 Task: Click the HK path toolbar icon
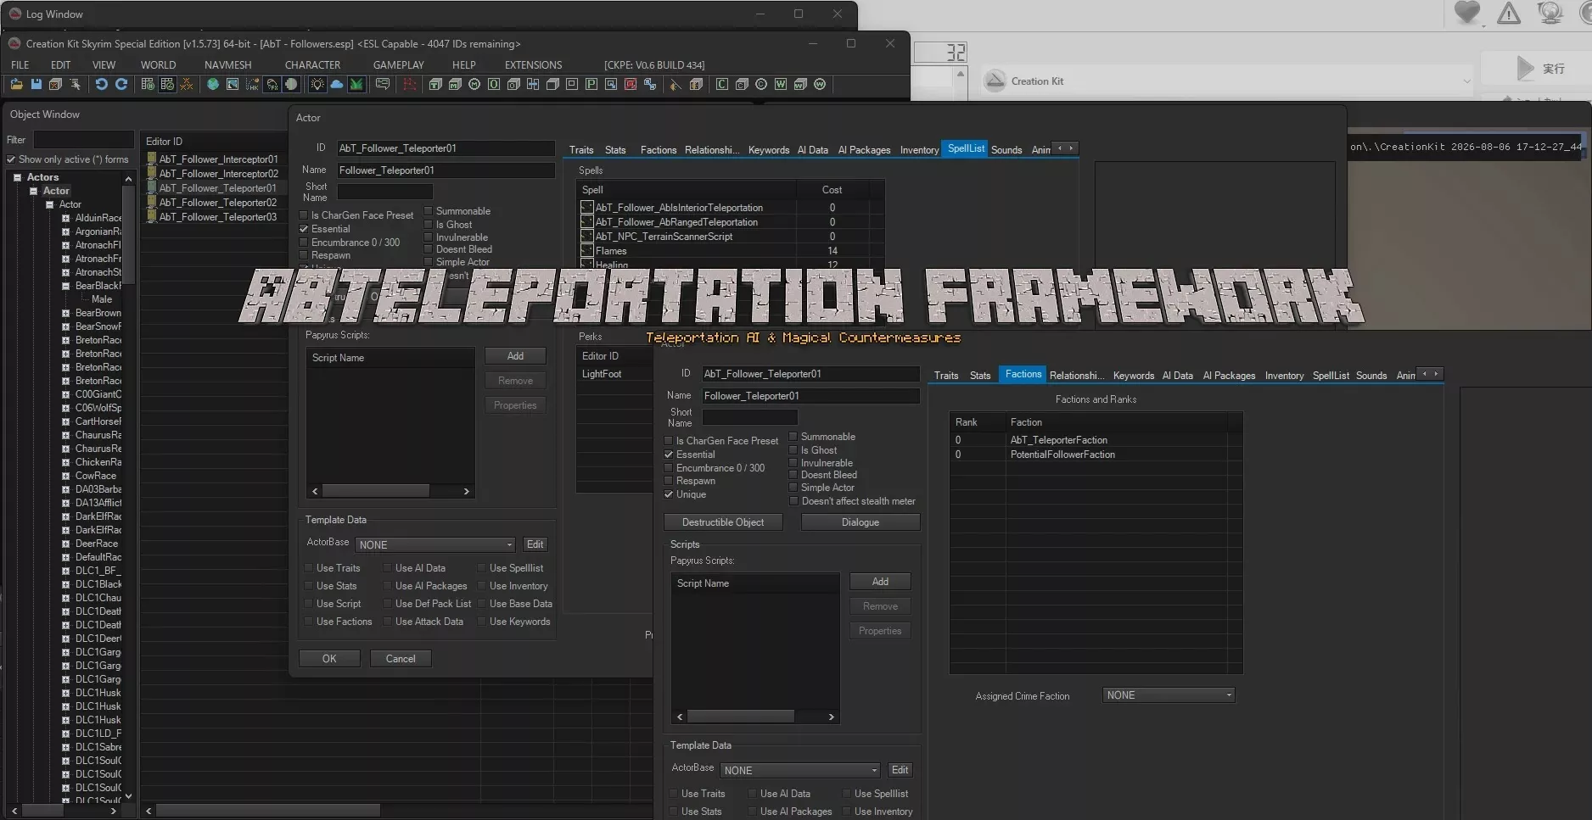coord(252,84)
